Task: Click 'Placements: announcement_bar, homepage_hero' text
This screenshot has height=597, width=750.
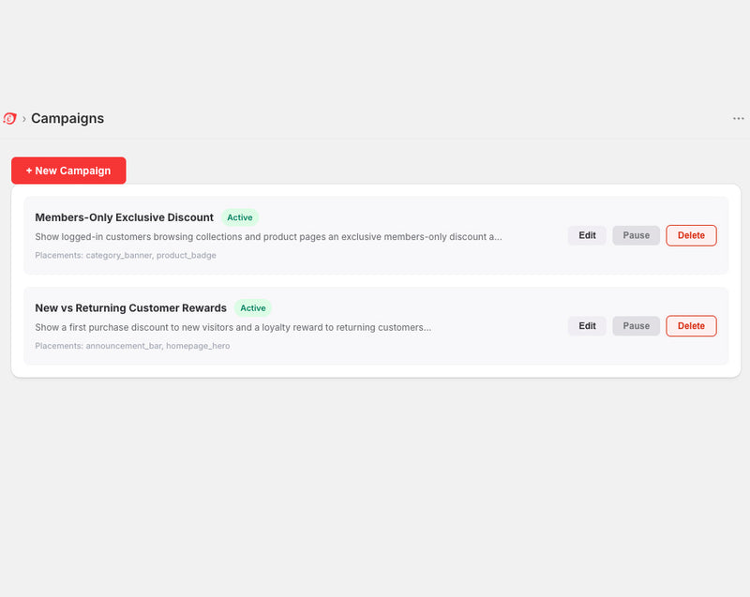Action: point(132,346)
